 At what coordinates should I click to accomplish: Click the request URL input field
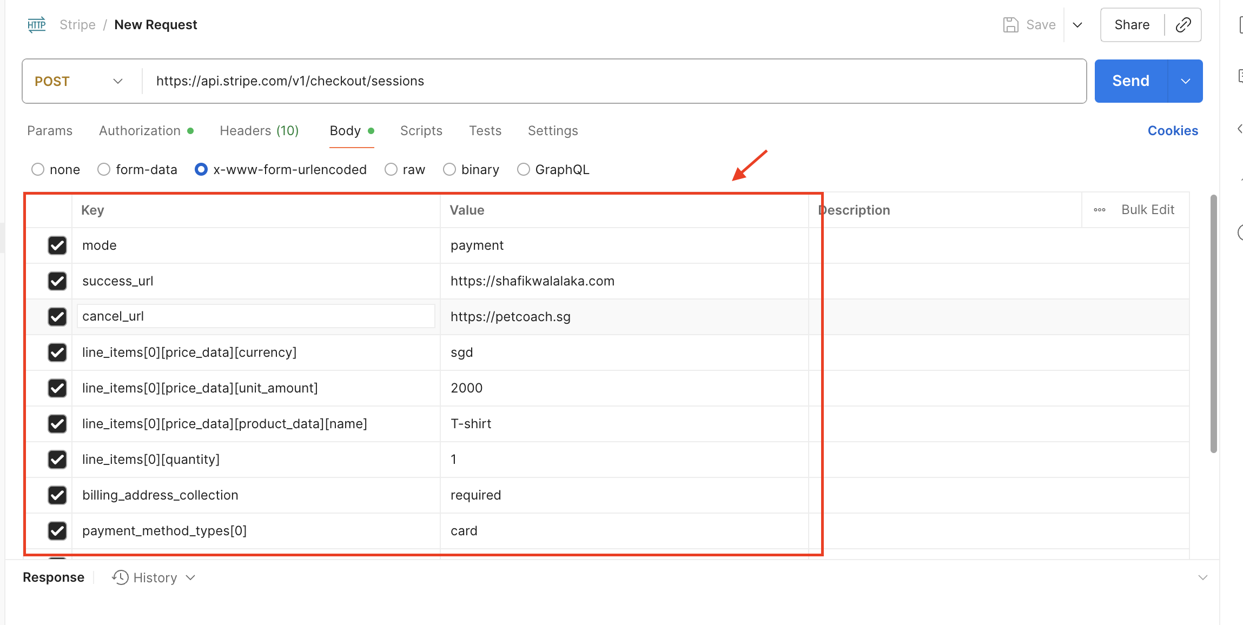614,81
